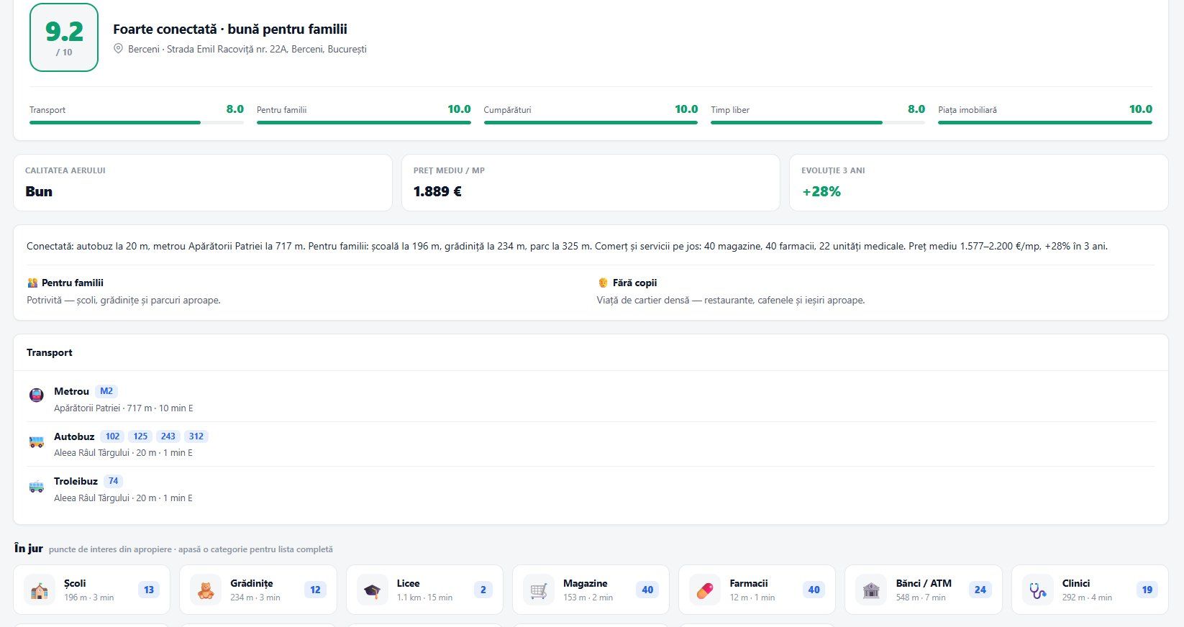Click the Magazine count badge 40
Image resolution: width=1184 pixels, height=627 pixels.
pyautogui.click(x=647, y=590)
